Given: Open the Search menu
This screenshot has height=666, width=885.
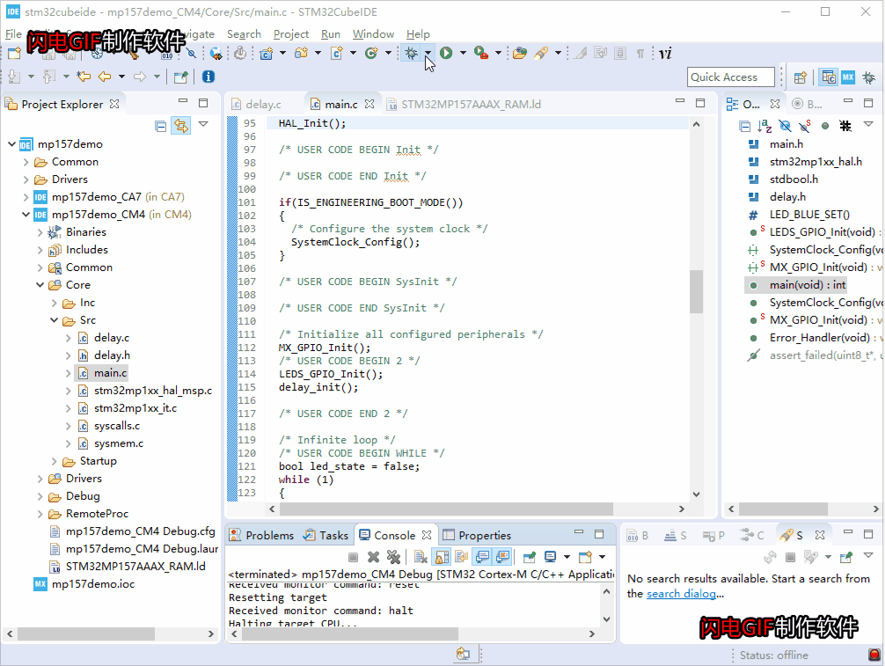Looking at the screenshot, I should [244, 34].
